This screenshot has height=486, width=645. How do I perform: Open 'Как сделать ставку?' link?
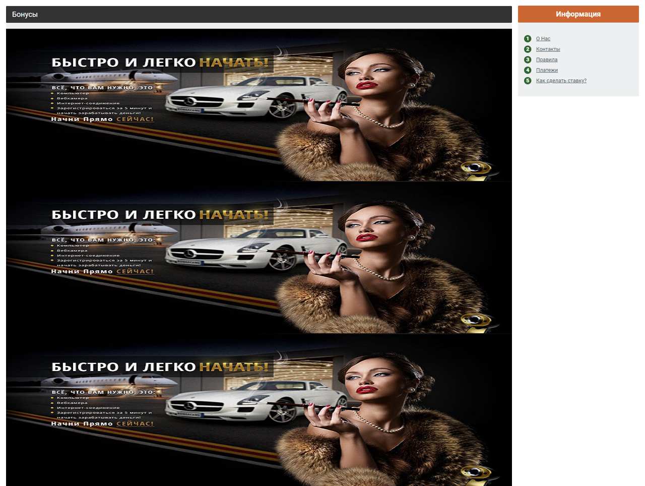[561, 81]
